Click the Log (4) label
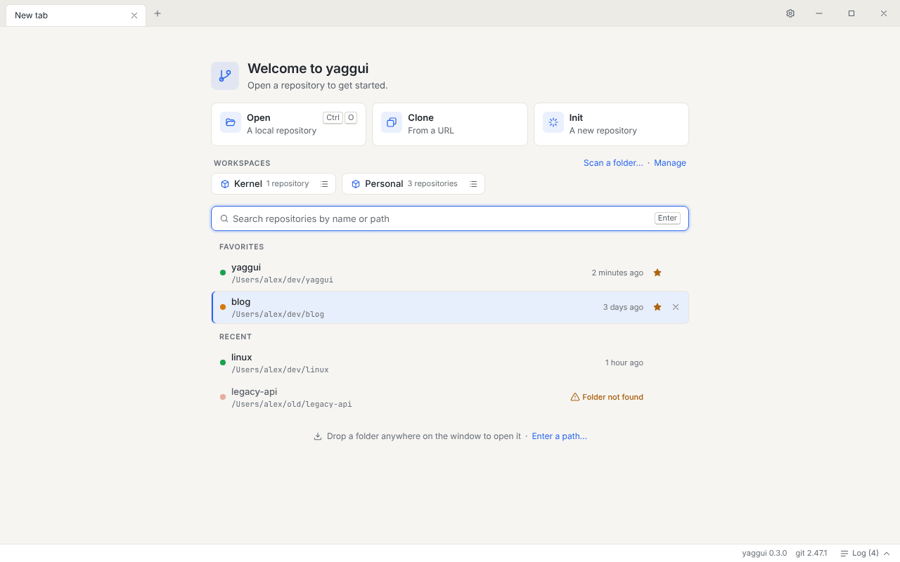This screenshot has height=562, width=900. coord(866,554)
